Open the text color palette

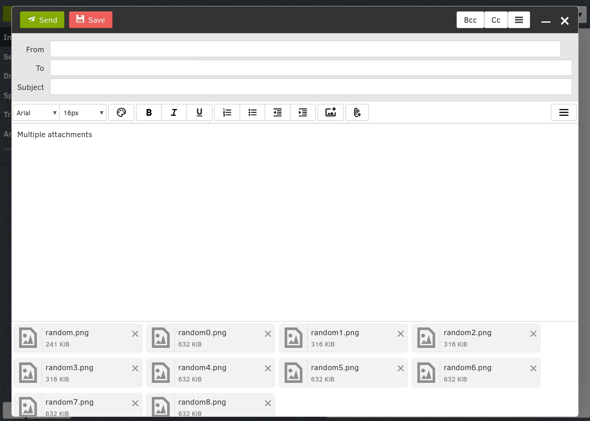[x=121, y=113]
